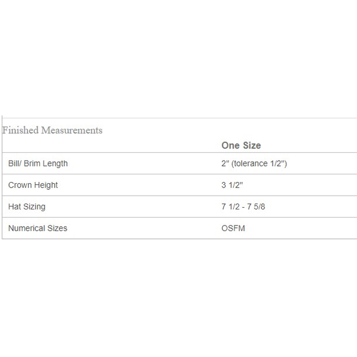Click the word One in the column header

coord(230,145)
